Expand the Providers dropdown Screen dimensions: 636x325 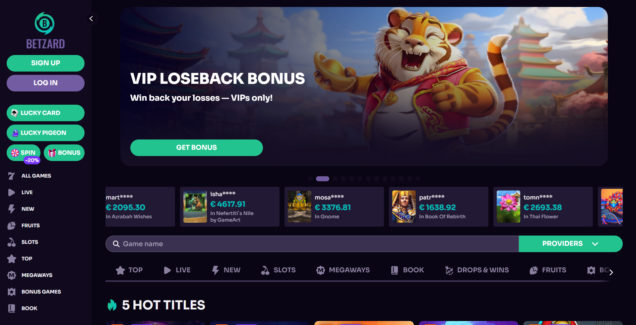(x=570, y=244)
